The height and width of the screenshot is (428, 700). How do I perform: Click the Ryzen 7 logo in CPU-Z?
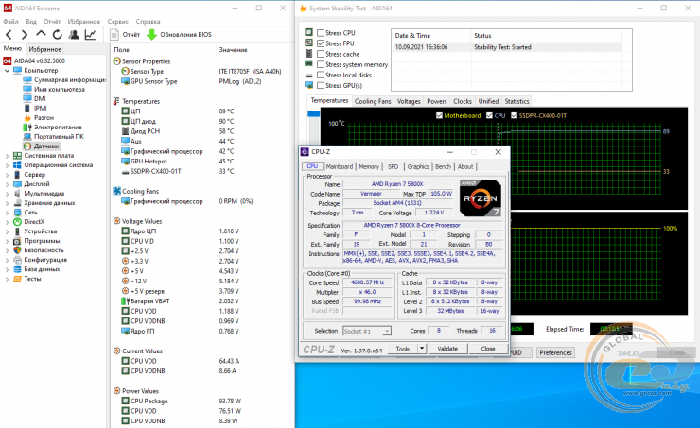pyautogui.click(x=480, y=198)
